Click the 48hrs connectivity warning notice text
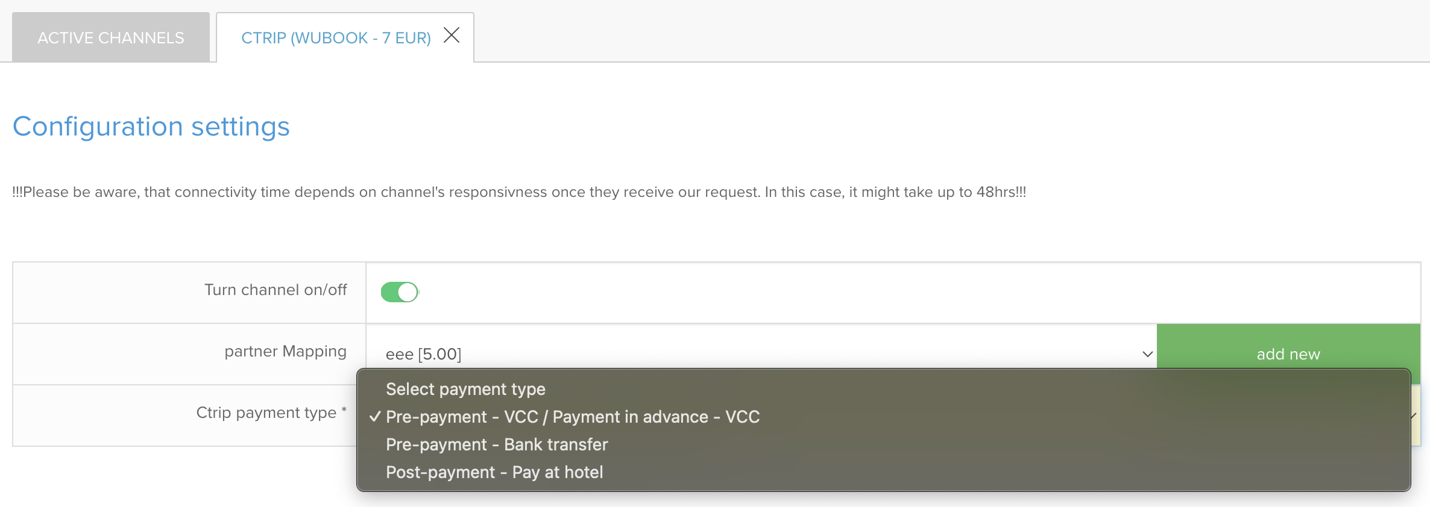This screenshot has width=1430, height=507. (519, 192)
